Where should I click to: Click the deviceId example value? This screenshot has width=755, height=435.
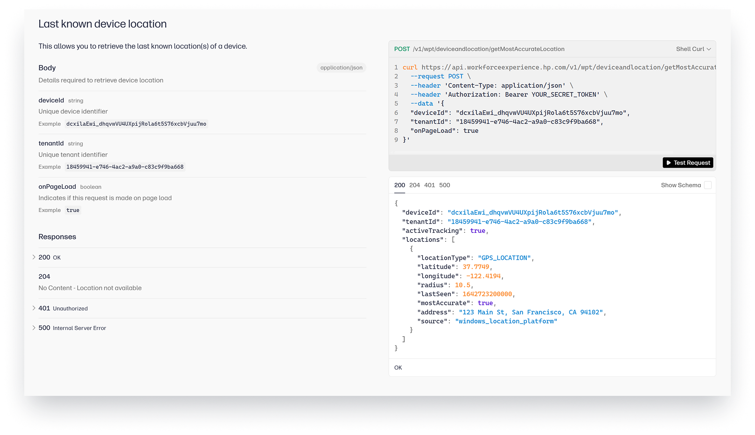(x=136, y=124)
